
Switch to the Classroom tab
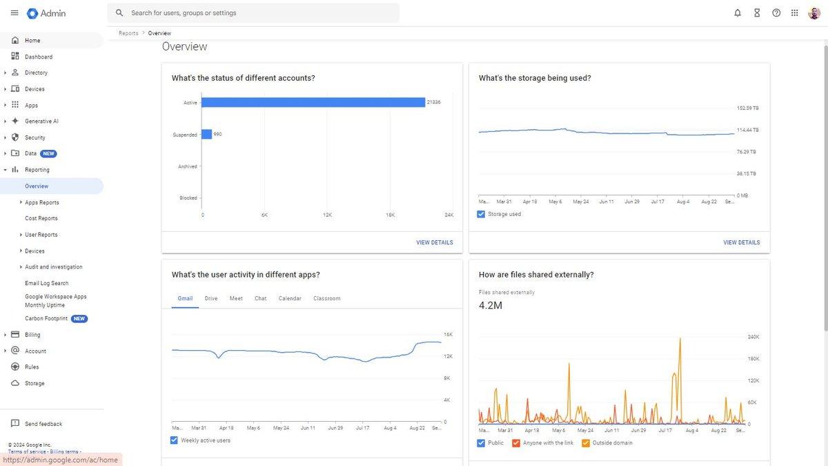327,298
